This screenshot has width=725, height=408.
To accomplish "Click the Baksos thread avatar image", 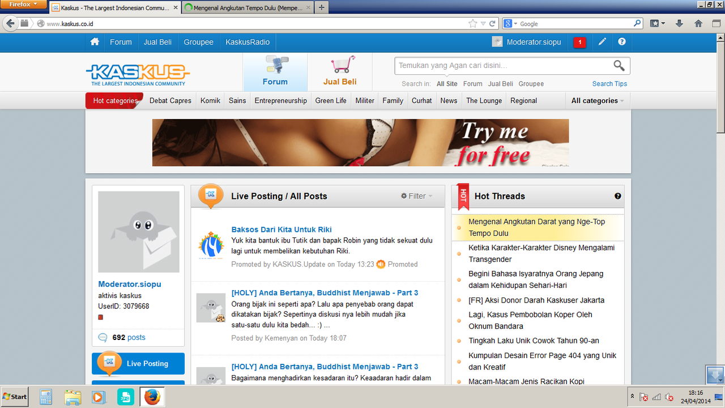I will coord(211,245).
